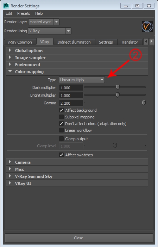Open the Help menu
The height and width of the screenshot is (247, 158).
pos(39,13)
